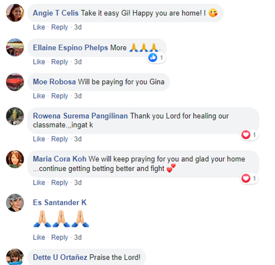275x265 pixels.
Task: Open Maria Cora Koh name link
Action: [x=60, y=159]
